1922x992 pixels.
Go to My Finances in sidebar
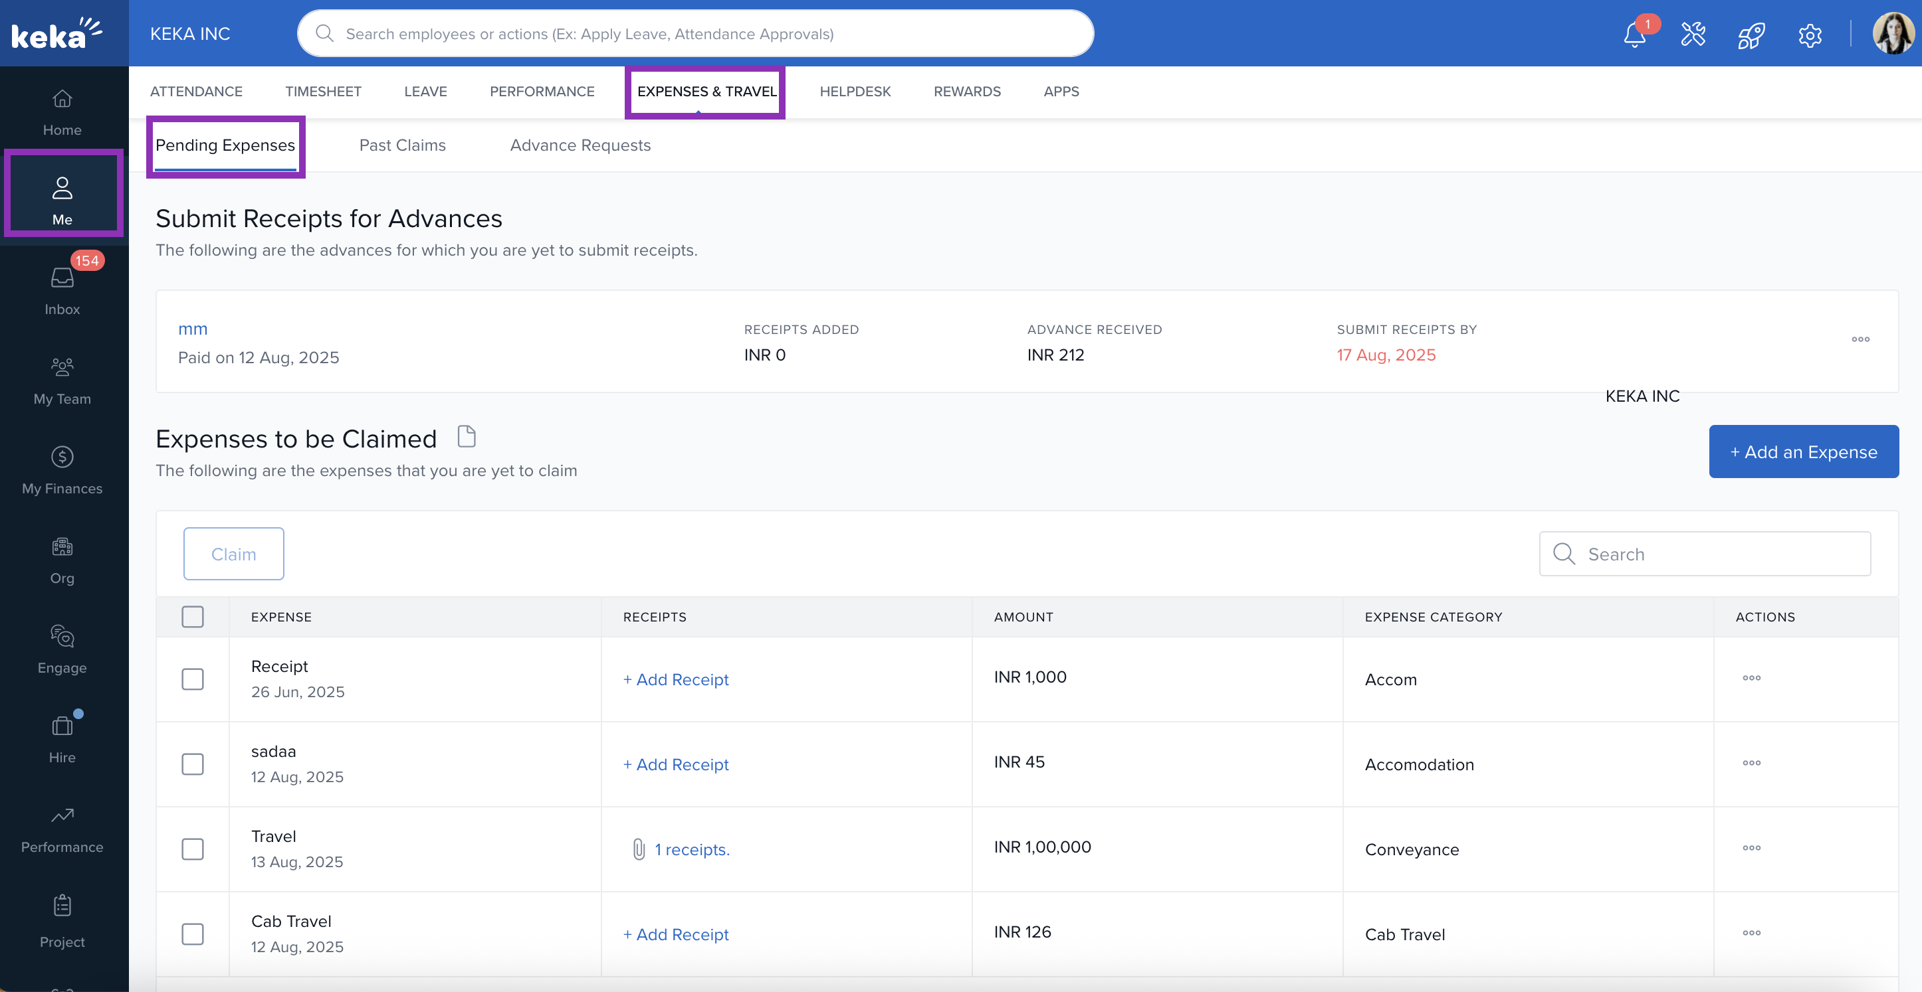(62, 469)
